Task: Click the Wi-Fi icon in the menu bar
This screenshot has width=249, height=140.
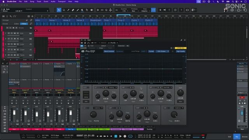Action: tap(223, 2)
